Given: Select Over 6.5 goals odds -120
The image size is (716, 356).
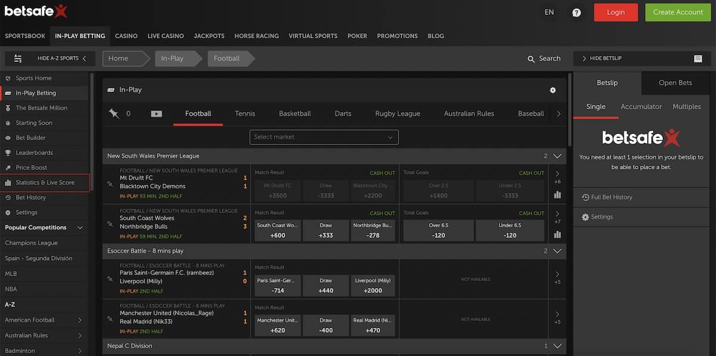Looking at the screenshot, I should 439,230.
